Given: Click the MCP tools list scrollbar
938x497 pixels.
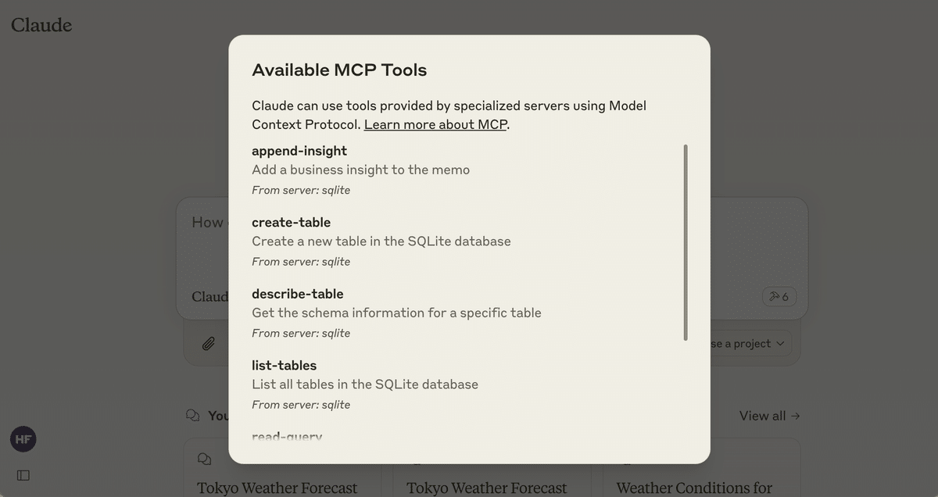Looking at the screenshot, I should pos(686,242).
